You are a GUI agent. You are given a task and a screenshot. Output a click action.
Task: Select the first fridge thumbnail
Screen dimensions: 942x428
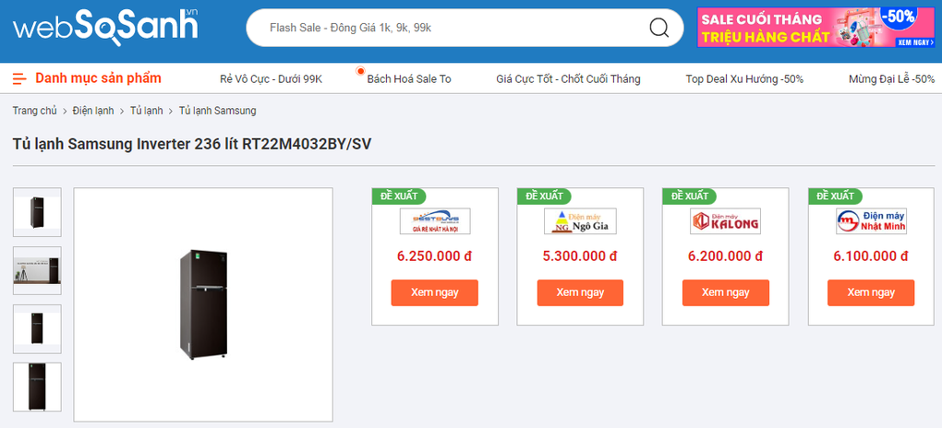pyautogui.click(x=37, y=212)
